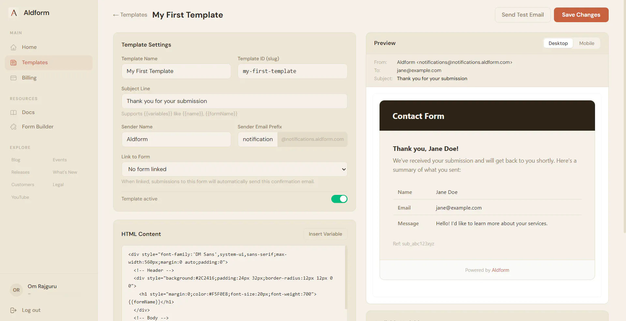Focus the Subject Line input field
Image resolution: width=626 pixels, height=321 pixels.
click(x=234, y=101)
